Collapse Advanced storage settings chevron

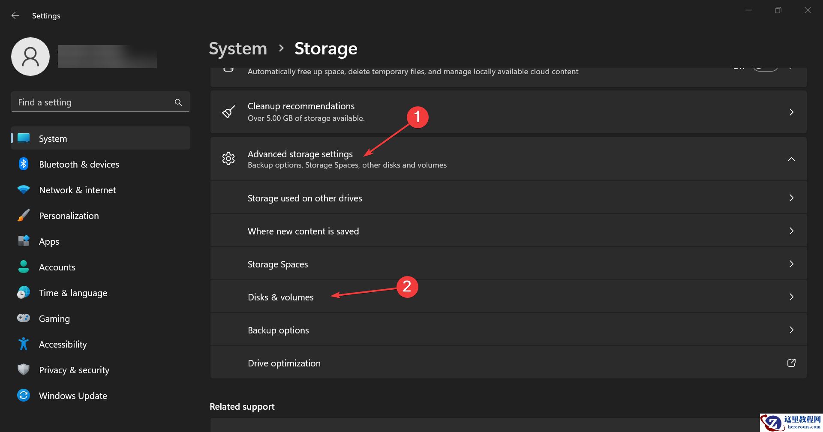coord(791,159)
